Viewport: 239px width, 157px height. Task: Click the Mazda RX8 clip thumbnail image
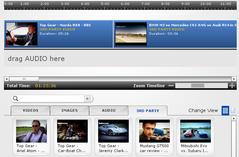point(22,34)
